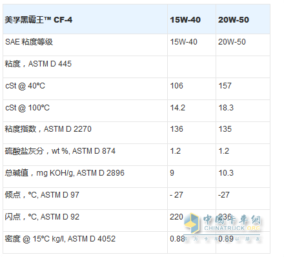This screenshot has width=284, height=257.
Task: Select the - 27 pour point under 15W-40
Action: point(176,195)
